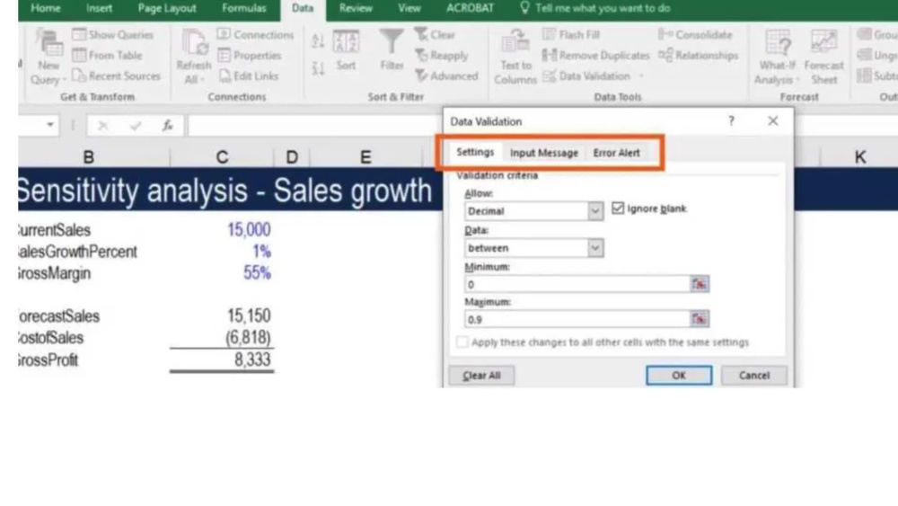This screenshot has width=898, height=506.
Task: Click the dialog Help question mark
Action: 731,121
